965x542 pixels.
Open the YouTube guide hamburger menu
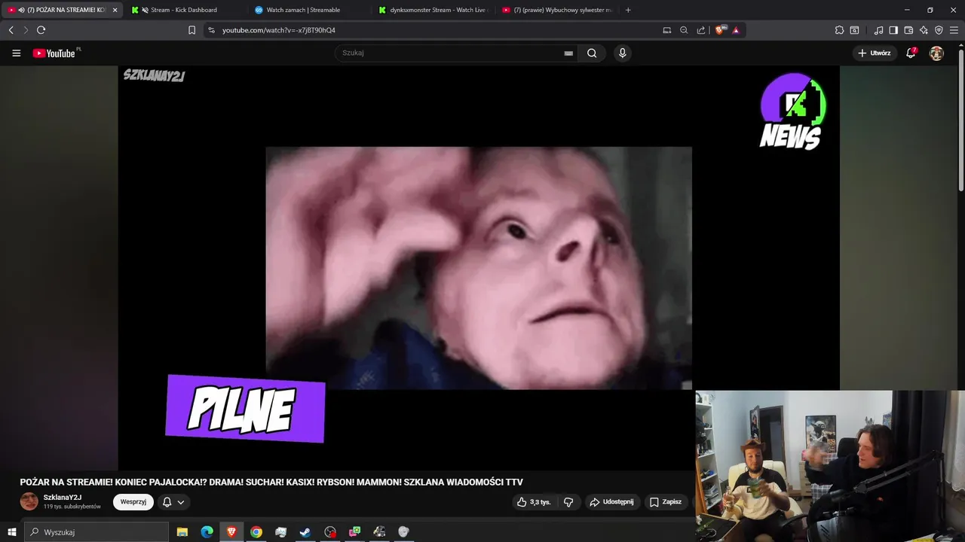tap(16, 53)
